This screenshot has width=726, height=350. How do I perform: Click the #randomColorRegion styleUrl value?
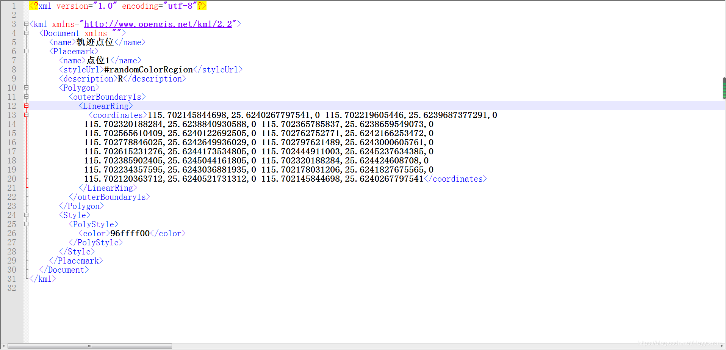[x=149, y=70]
